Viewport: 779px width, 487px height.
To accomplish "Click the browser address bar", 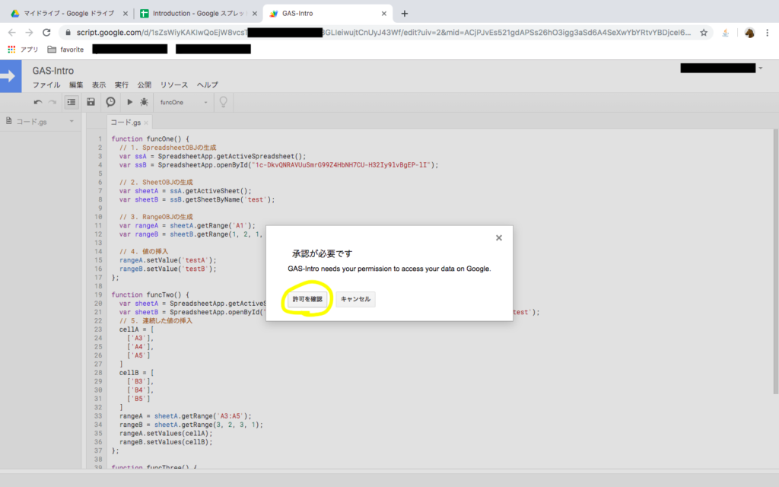I will coord(380,33).
